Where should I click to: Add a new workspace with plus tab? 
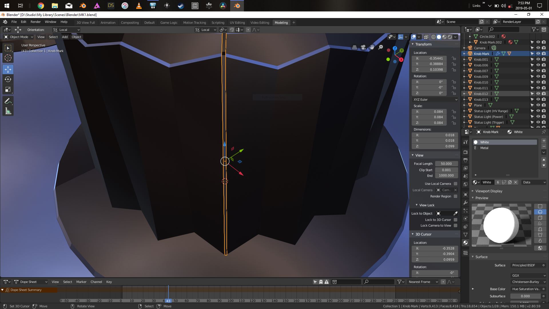(x=294, y=23)
